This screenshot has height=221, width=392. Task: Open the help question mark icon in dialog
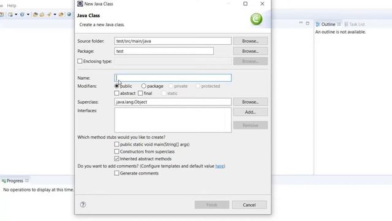[x=83, y=204]
